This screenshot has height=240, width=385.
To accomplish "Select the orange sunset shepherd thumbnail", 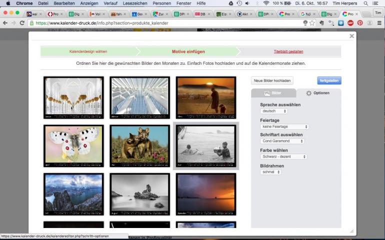I will pyautogui.click(x=206, y=98).
